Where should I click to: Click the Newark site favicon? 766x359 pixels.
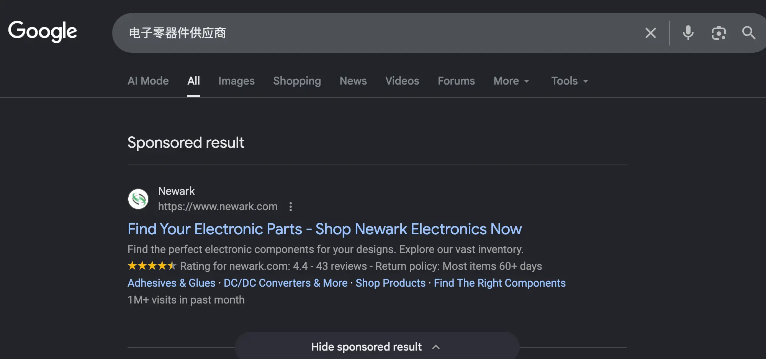[x=139, y=199]
